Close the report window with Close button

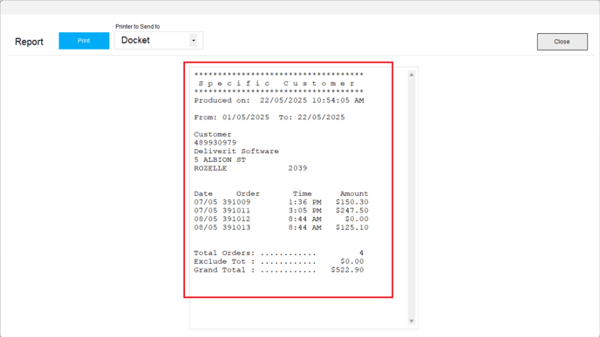click(x=562, y=42)
